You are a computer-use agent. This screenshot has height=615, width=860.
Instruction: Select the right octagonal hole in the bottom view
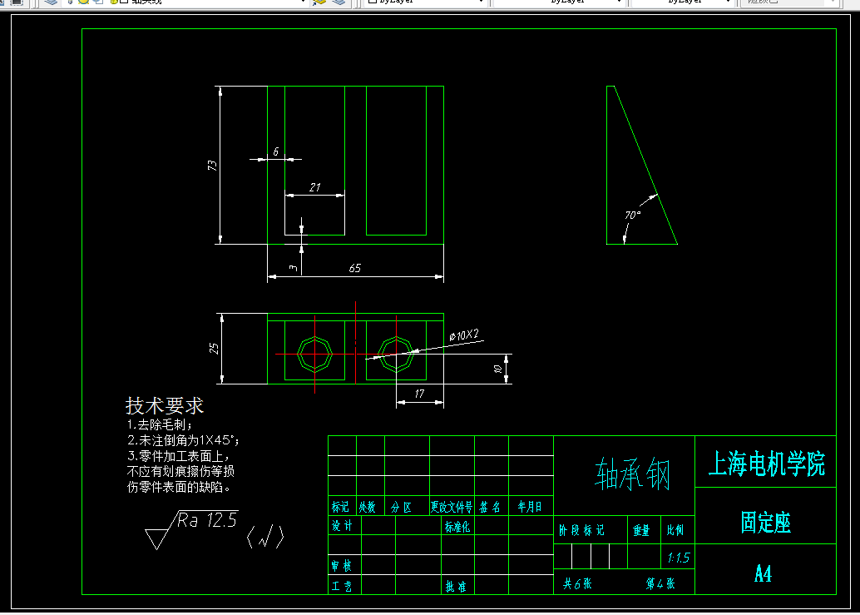[396, 355]
